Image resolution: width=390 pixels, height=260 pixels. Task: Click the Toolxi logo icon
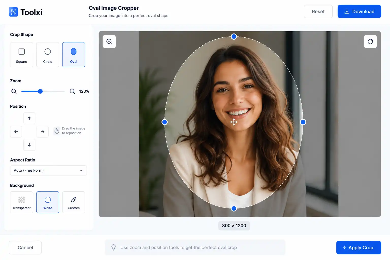tap(13, 12)
